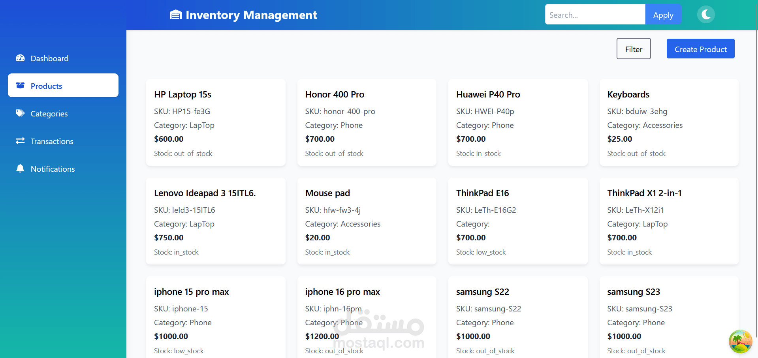758x358 pixels.
Task: Select the ThinkPad E16 product
Action: (x=518, y=221)
